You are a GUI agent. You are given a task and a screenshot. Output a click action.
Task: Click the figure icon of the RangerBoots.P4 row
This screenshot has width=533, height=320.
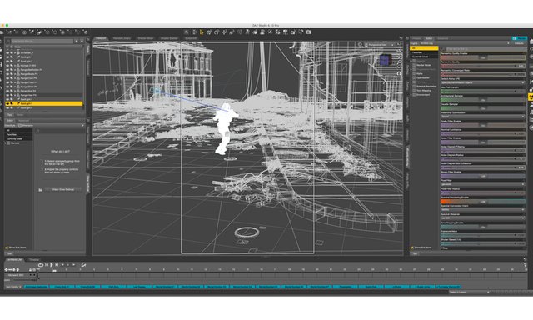click(x=18, y=74)
